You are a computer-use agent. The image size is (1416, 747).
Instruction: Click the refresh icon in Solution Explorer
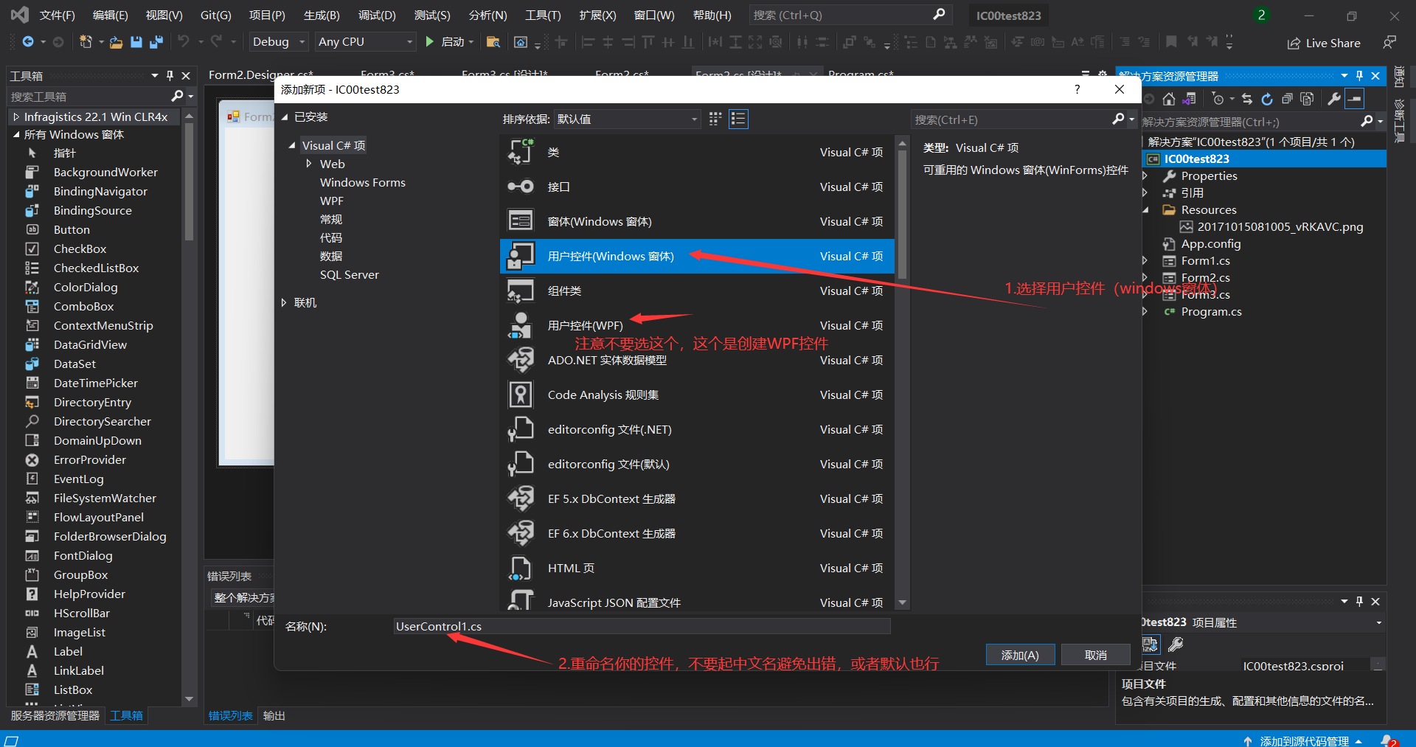coord(1267,99)
